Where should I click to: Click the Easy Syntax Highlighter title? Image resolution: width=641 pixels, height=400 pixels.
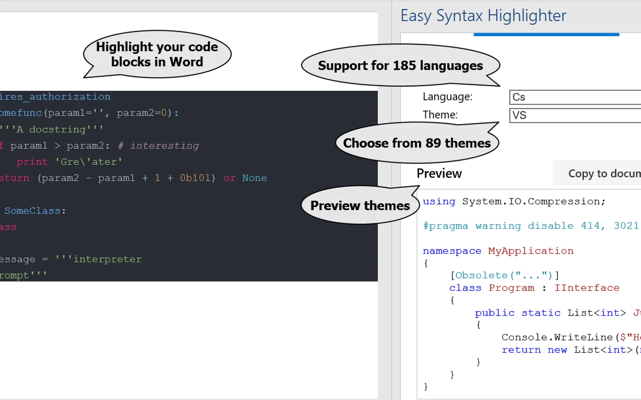483,16
